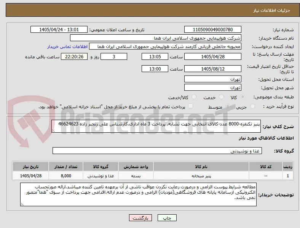Select the جزیی purchase type radio
300x228 pixels.
(x=252, y=106)
